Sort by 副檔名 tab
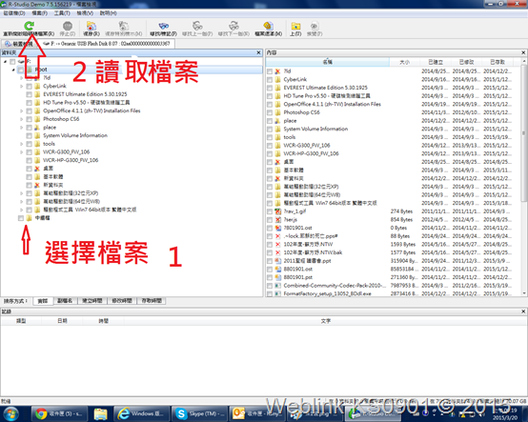 [x=65, y=301]
